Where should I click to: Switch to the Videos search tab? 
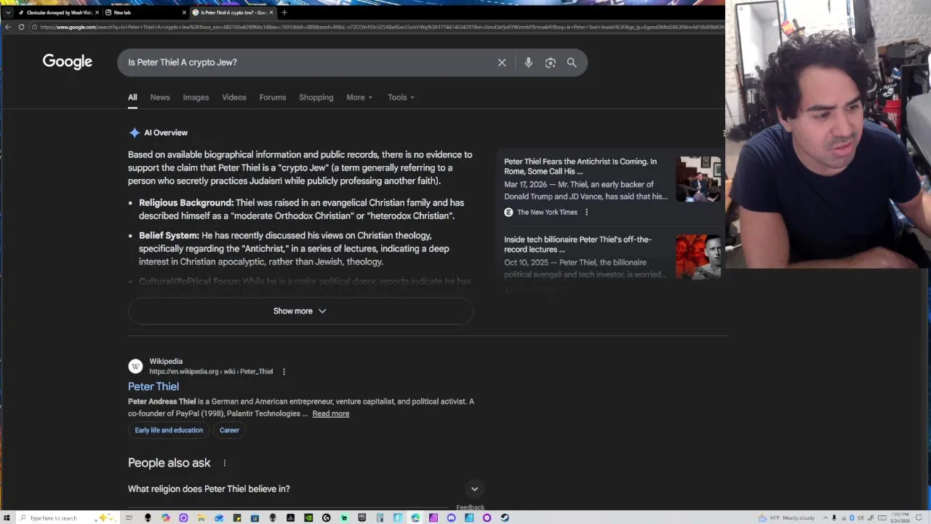point(234,98)
